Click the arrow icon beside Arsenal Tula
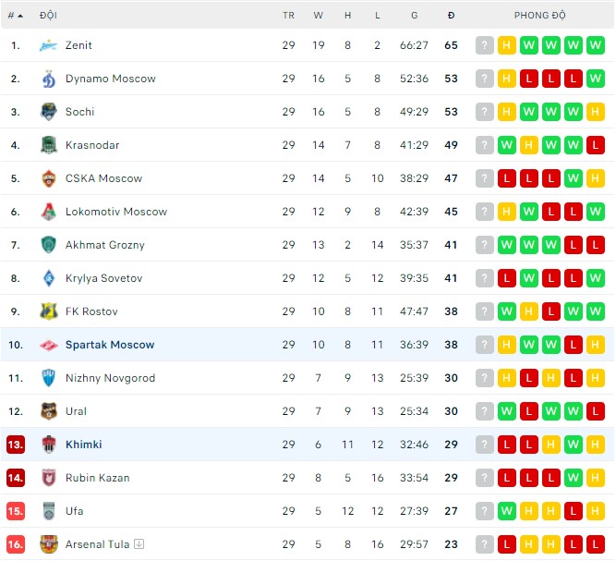The height and width of the screenshot is (561, 616). (139, 544)
